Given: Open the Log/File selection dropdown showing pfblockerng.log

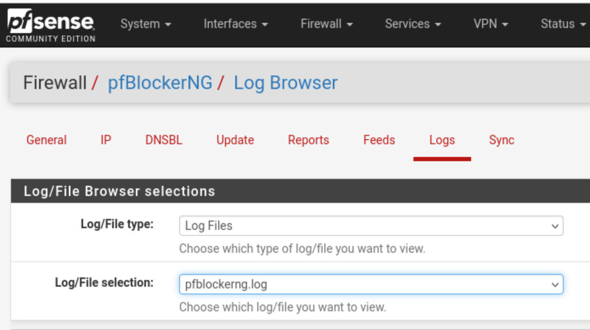Looking at the screenshot, I should 371,284.
